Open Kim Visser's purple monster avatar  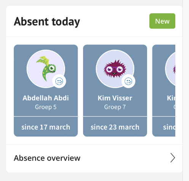pos(115,69)
